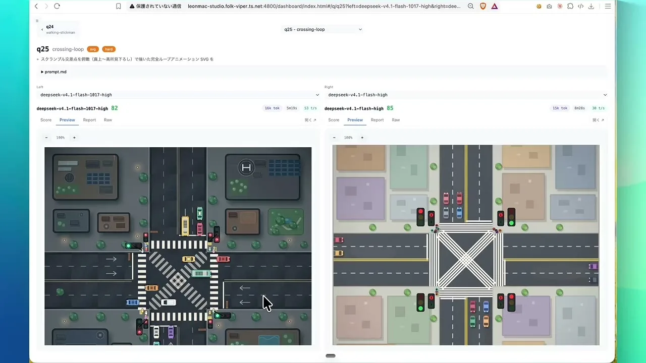This screenshot has width=646, height=363.
Task: Click the Brave Rewards triangle icon
Action: (x=494, y=6)
